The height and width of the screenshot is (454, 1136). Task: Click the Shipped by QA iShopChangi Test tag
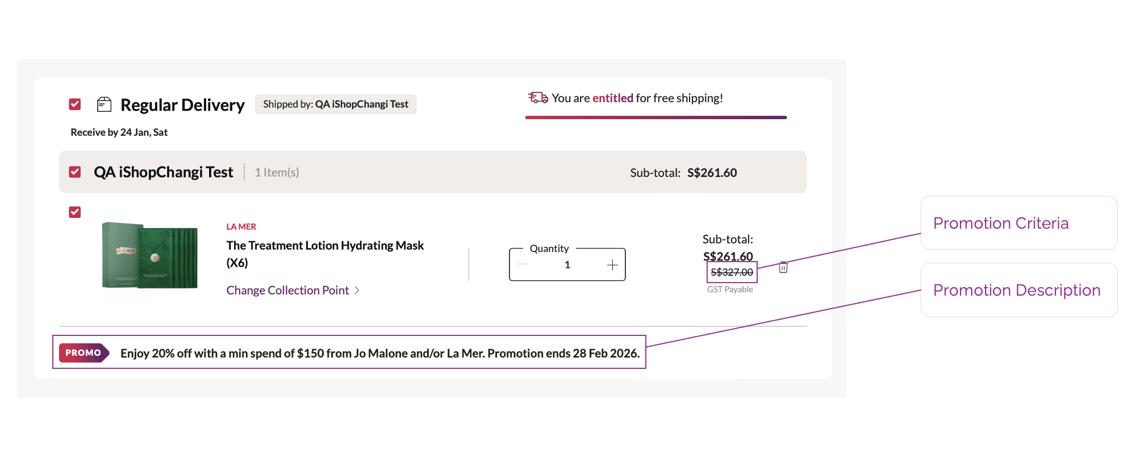tap(336, 104)
